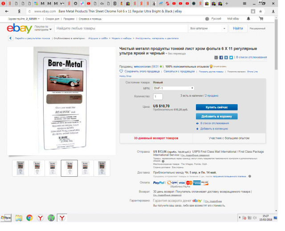Select the highlighted fourth product thumbnail
Screen dimensions: 285x231
[69, 168]
